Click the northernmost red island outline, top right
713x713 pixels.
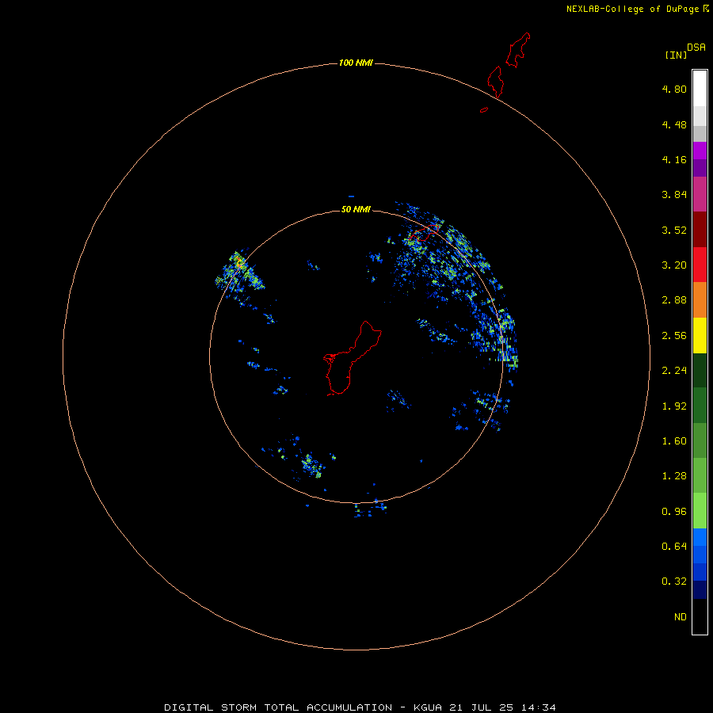(518, 50)
